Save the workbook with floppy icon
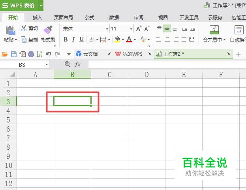The image size is (246, 190). [14, 54]
